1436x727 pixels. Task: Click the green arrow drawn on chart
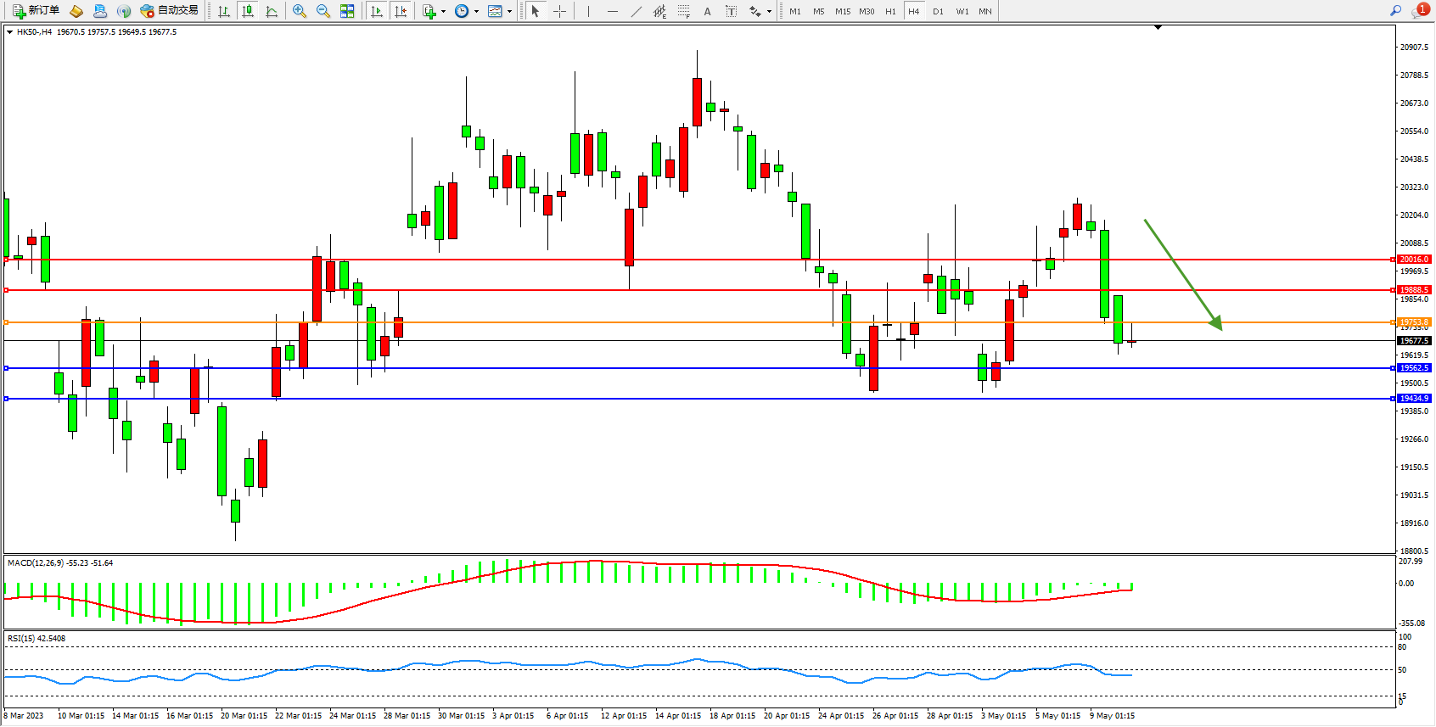pyautogui.click(x=1182, y=273)
